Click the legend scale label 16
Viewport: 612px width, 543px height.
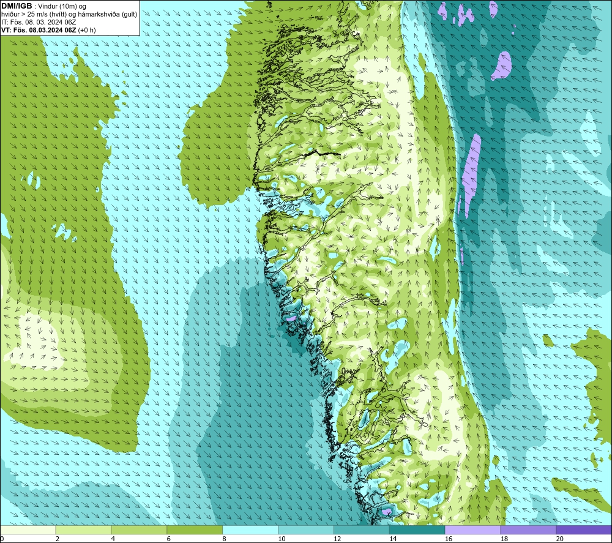click(449, 539)
